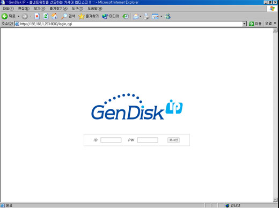The height and width of the screenshot is (208, 279).
Task: Click the 로그인 login button
Action: point(173,140)
